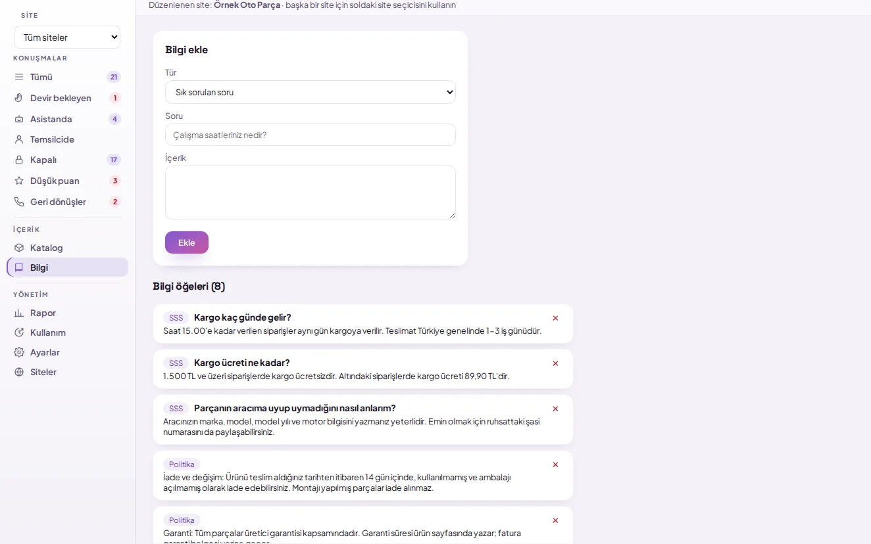Click into the İçerik text area
The height and width of the screenshot is (544, 871).
coord(311,193)
